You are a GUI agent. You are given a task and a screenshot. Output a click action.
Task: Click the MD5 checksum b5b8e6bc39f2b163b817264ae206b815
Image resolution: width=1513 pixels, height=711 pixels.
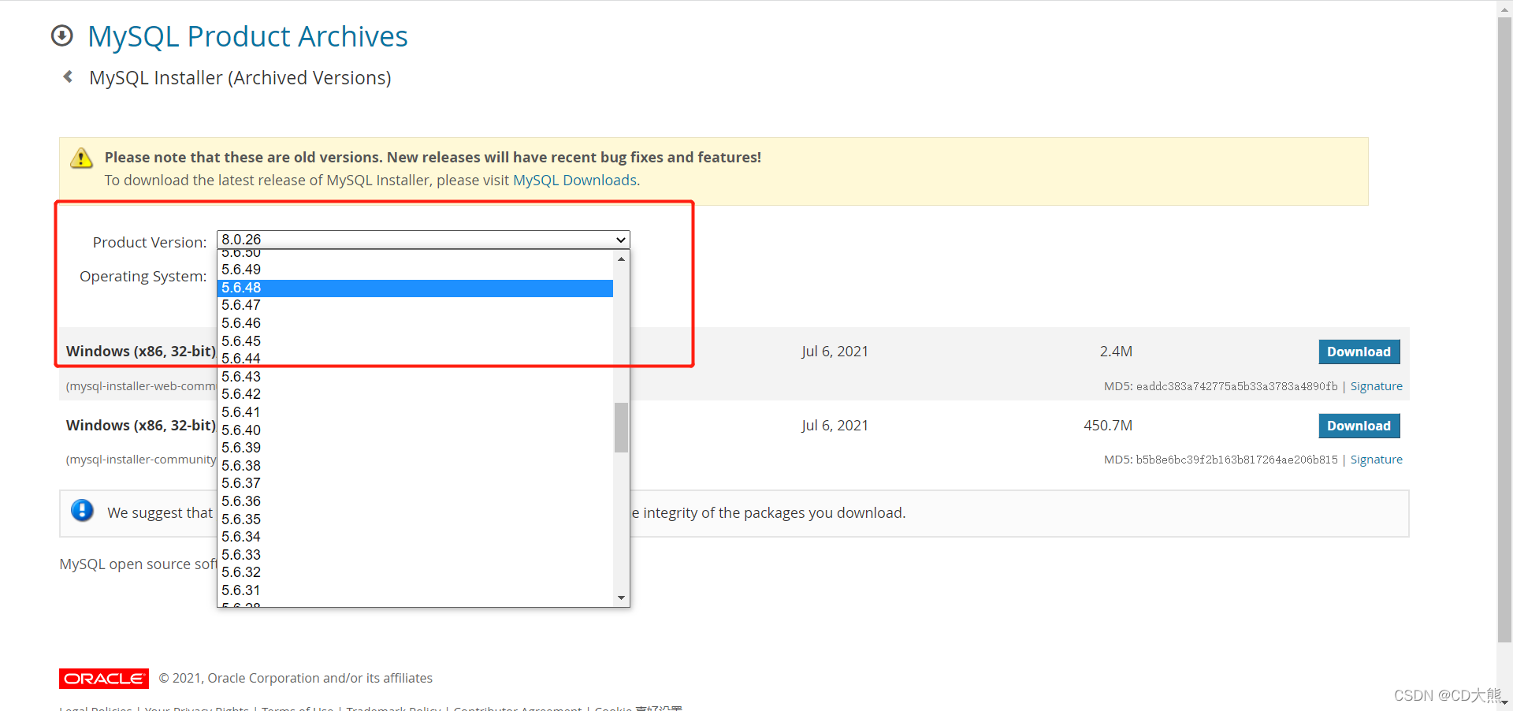coord(1236,460)
